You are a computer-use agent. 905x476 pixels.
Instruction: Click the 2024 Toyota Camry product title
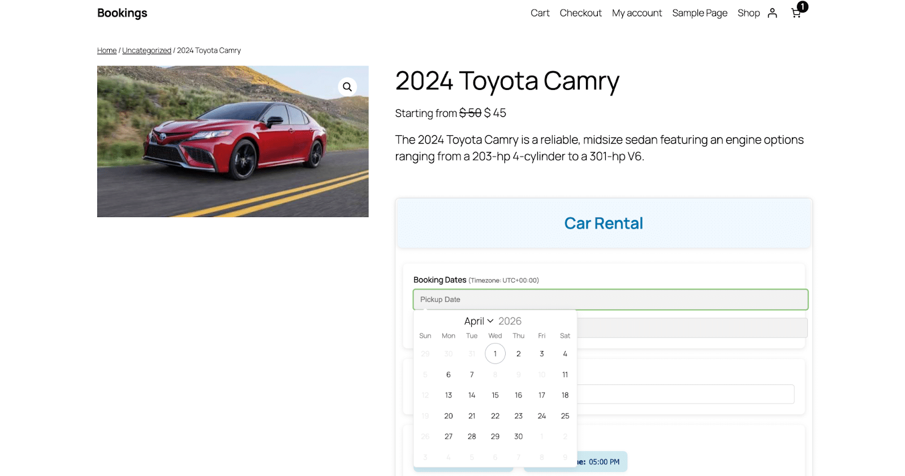(507, 81)
